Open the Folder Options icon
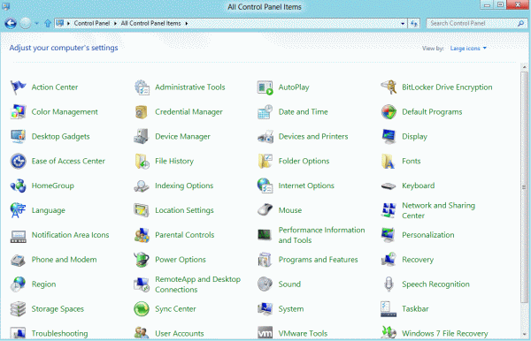 pyautogui.click(x=265, y=161)
